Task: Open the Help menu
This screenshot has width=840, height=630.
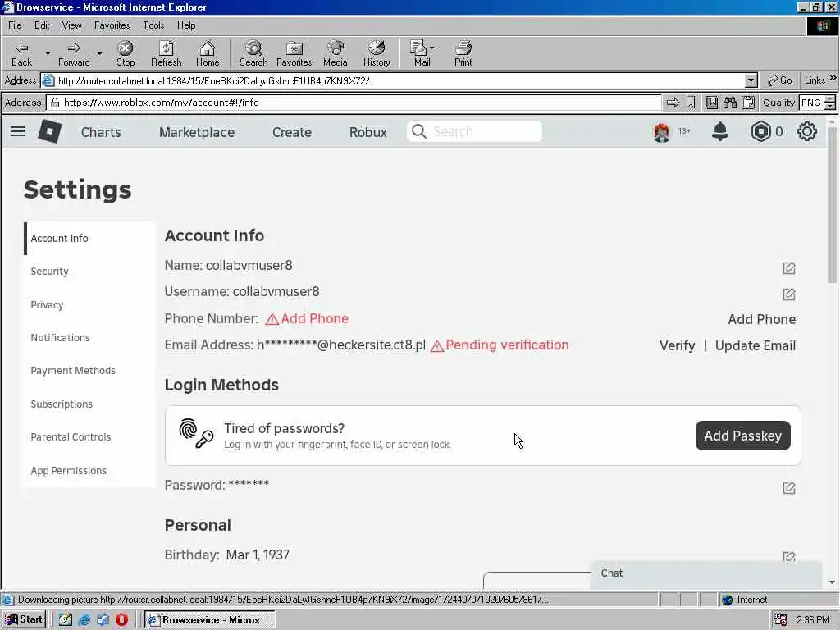Action: click(x=186, y=25)
